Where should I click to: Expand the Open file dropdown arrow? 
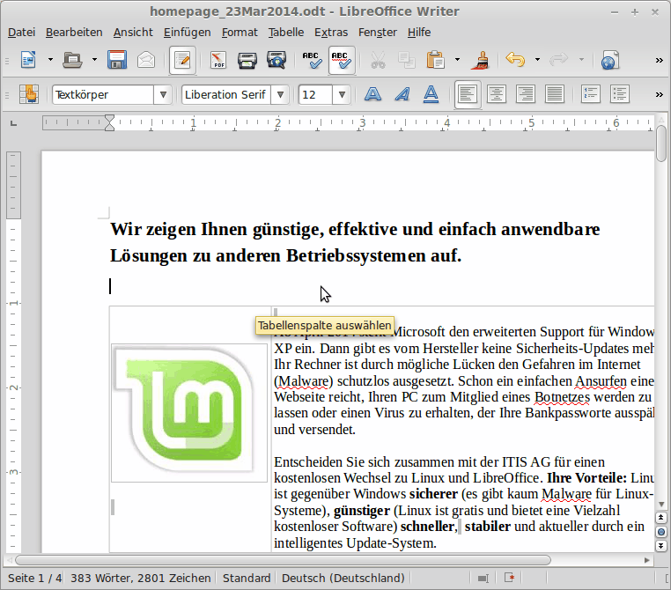click(x=94, y=60)
